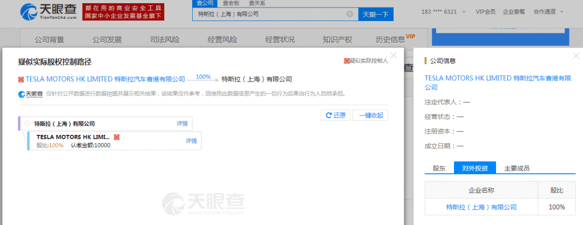583x225 pixels.
Task: Switch to the 股东 tab
Action: click(439, 168)
